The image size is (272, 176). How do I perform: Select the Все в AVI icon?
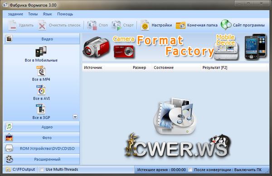[x=41, y=90]
